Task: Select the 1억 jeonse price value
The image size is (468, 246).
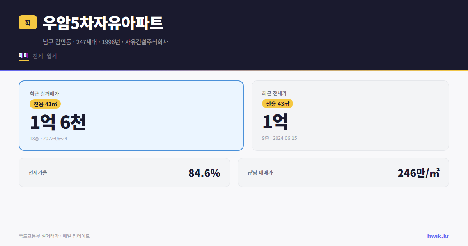Action: (x=275, y=122)
